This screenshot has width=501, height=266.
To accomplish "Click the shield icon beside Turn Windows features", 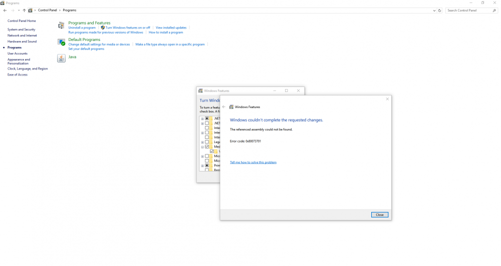I will point(103,27).
